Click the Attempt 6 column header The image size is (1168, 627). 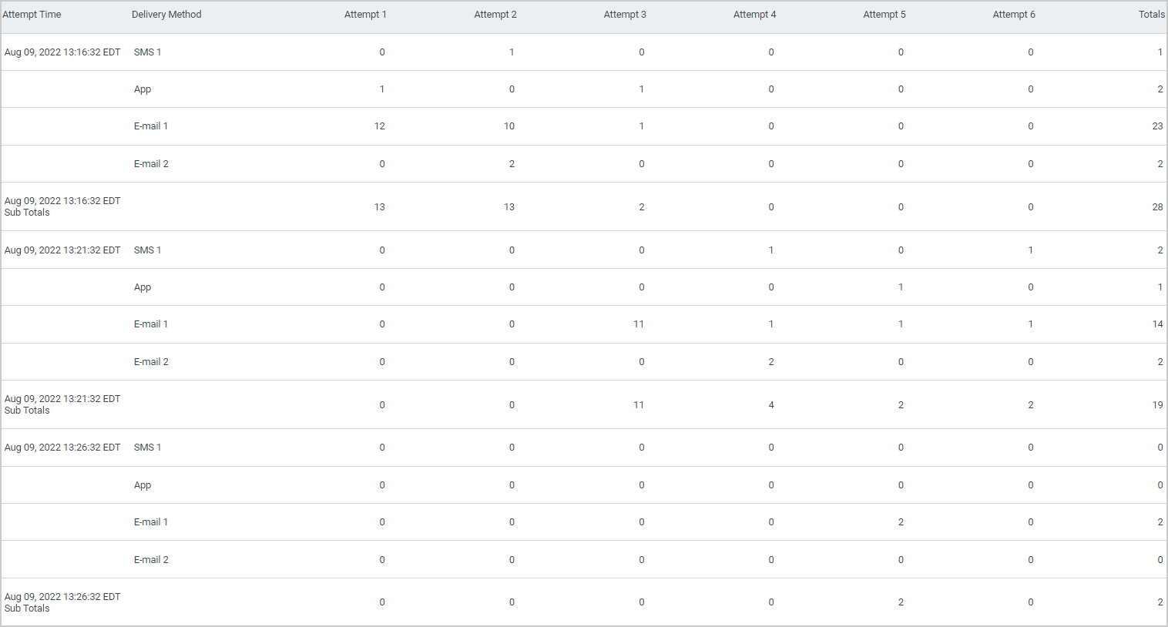click(1014, 15)
